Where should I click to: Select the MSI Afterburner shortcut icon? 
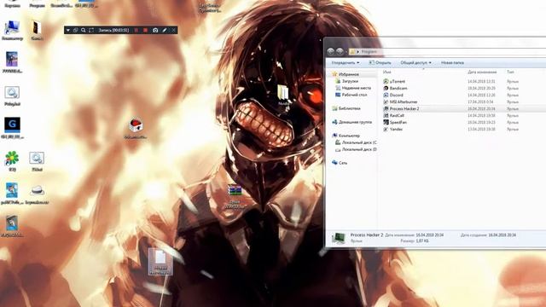(386, 101)
